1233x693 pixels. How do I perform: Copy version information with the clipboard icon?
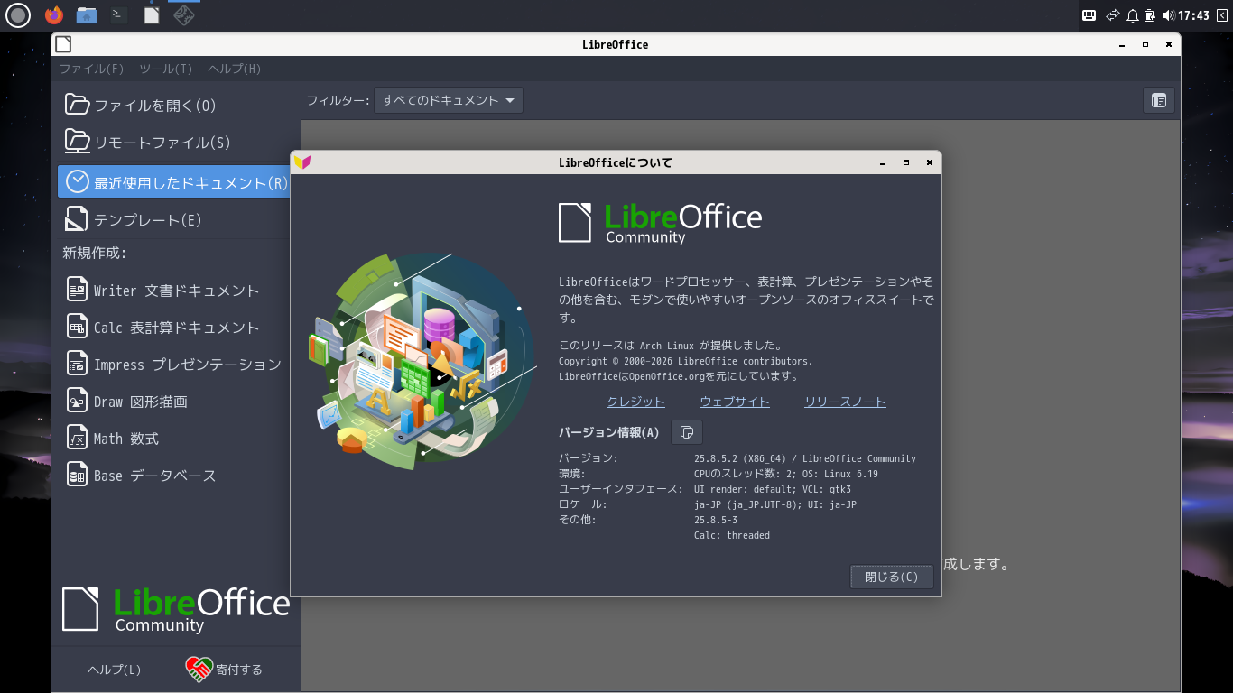click(x=687, y=432)
